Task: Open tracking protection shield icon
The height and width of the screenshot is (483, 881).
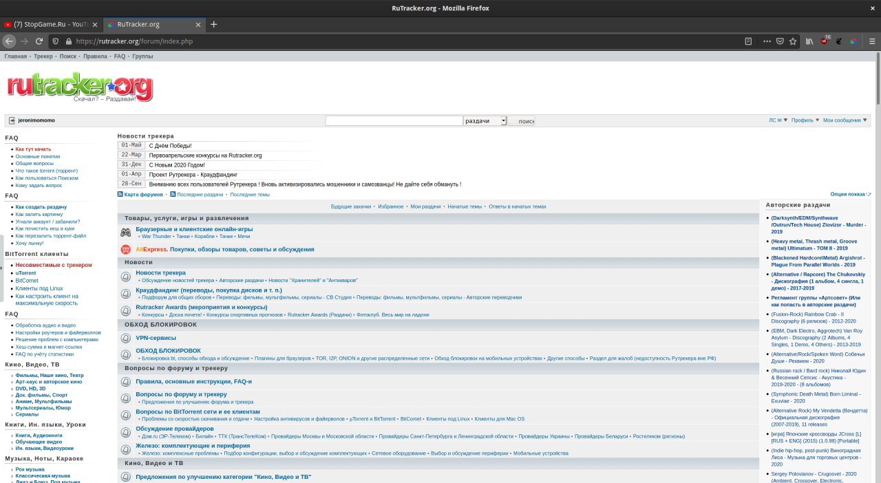Action: tap(56, 41)
